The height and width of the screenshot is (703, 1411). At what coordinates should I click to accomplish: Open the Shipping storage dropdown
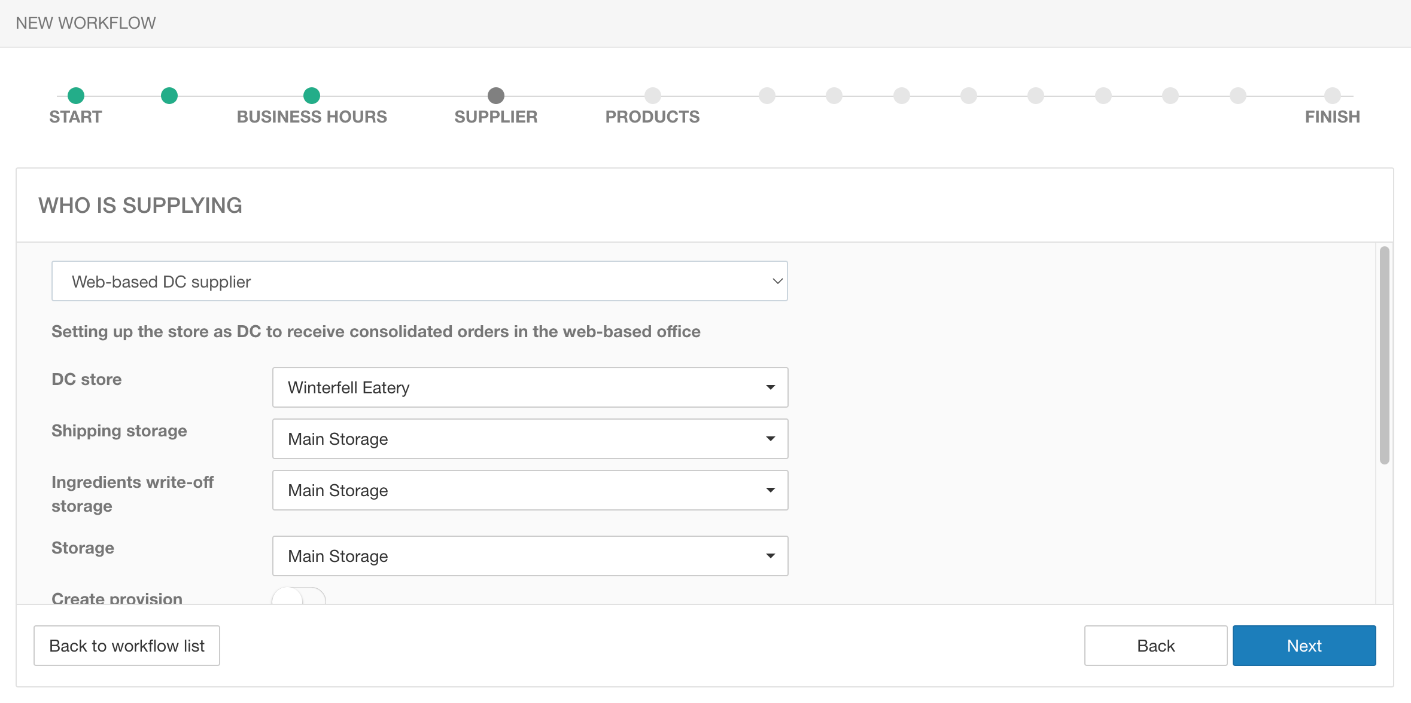point(530,439)
